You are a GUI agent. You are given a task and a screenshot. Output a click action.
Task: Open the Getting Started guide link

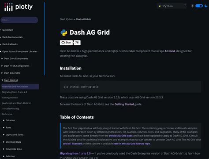coord(124,104)
